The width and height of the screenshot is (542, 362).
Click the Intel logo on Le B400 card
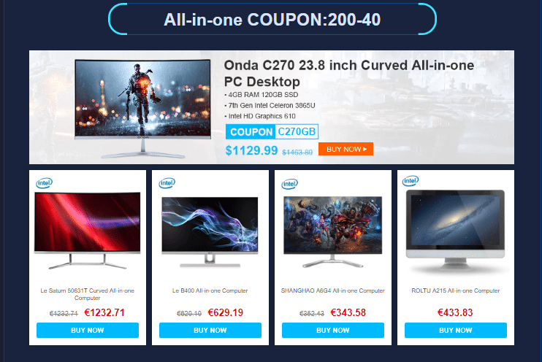[167, 182]
